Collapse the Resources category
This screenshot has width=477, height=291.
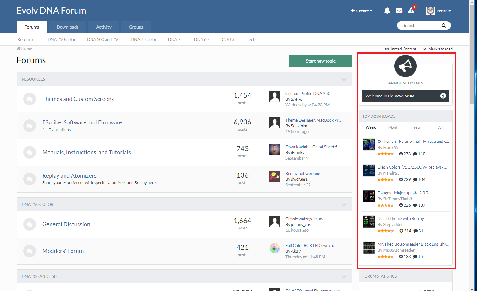pos(344,79)
